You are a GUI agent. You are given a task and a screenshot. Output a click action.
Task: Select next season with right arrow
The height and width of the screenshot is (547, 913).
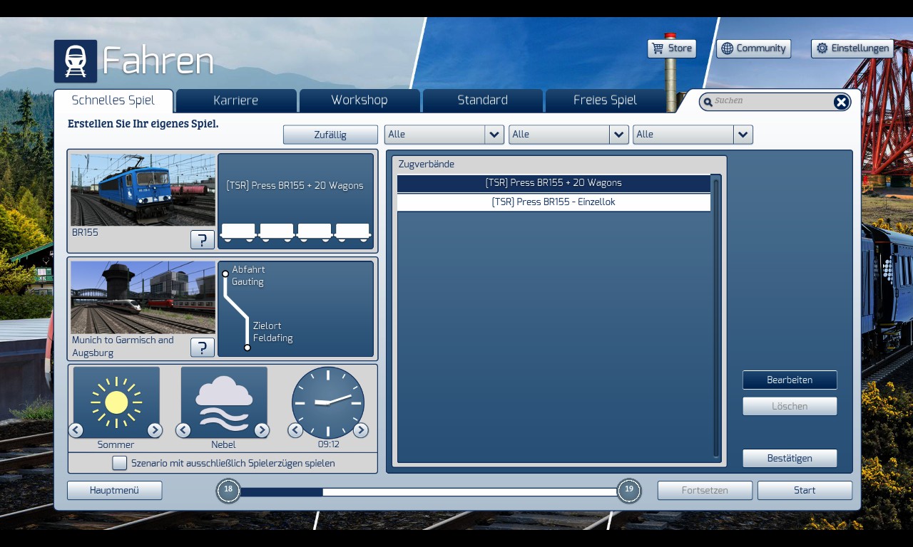[x=155, y=430]
